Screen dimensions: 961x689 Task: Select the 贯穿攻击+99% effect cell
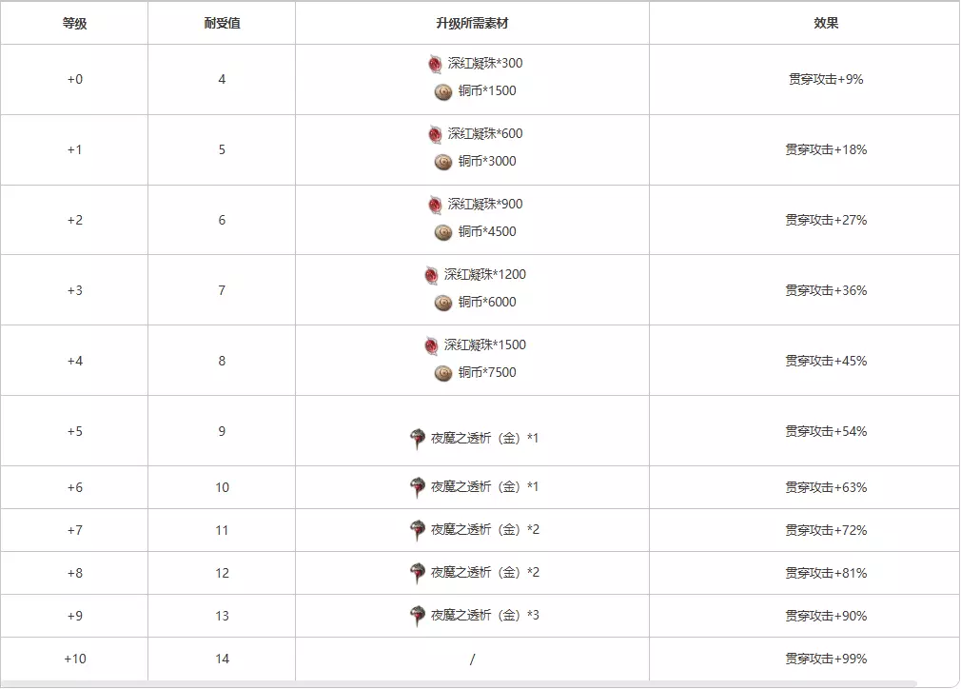tap(826, 659)
